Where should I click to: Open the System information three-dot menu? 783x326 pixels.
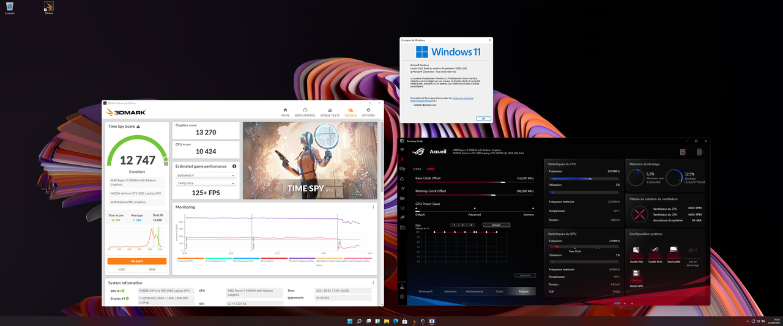(x=373, y=283)
